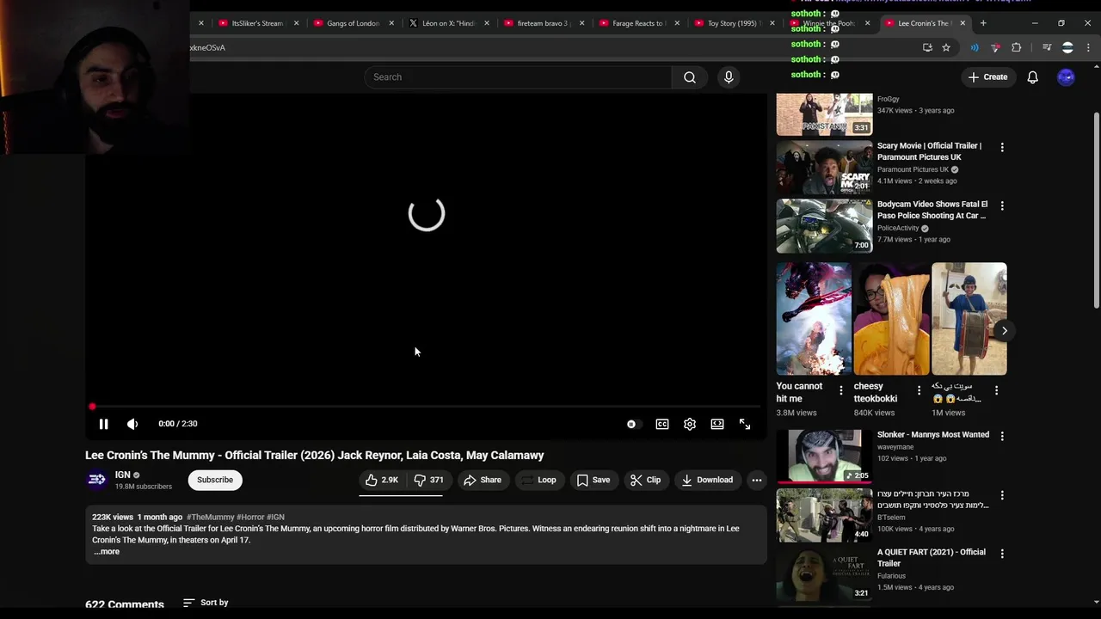Open Paramount Pictures UK channel name
The width and height of the screenshot is (1101, 619).
coord(913,169)
